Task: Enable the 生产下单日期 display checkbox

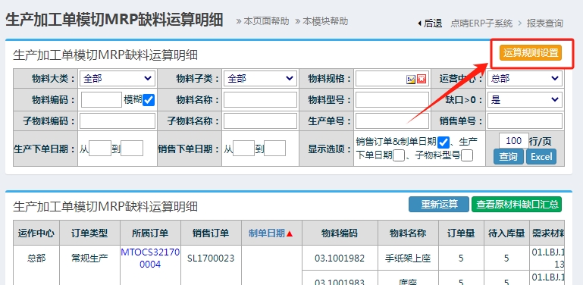Action: coord(399,155)
